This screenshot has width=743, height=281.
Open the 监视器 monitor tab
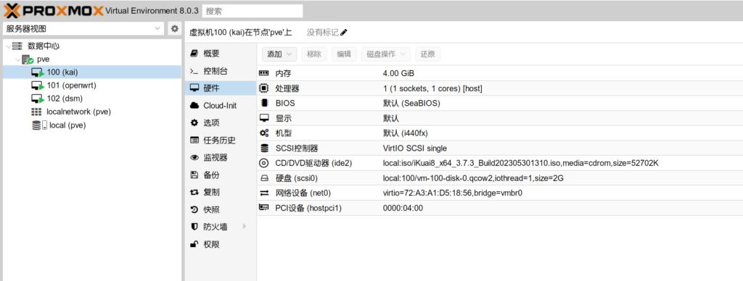pyautogui.click(x=221, y=158)
